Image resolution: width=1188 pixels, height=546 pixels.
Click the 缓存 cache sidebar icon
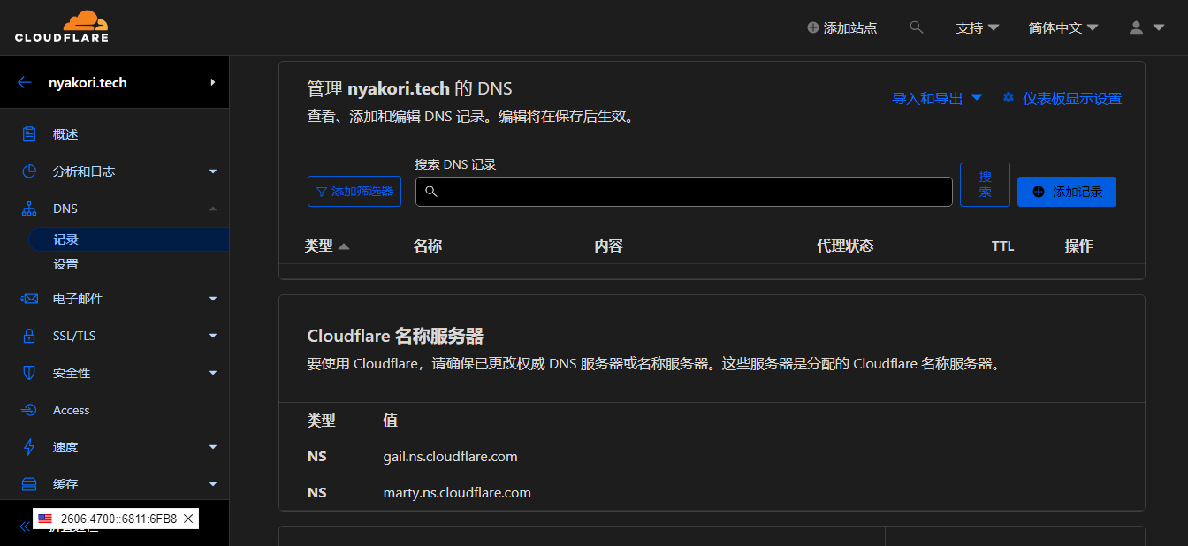click(x=29, y=484)
